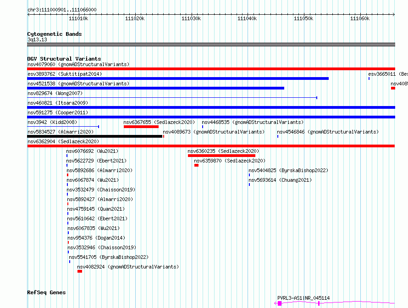Screen dimensions: 408x308
Task: Click the chr3:111000901..111066000 coordinates text
Action: 62,10
